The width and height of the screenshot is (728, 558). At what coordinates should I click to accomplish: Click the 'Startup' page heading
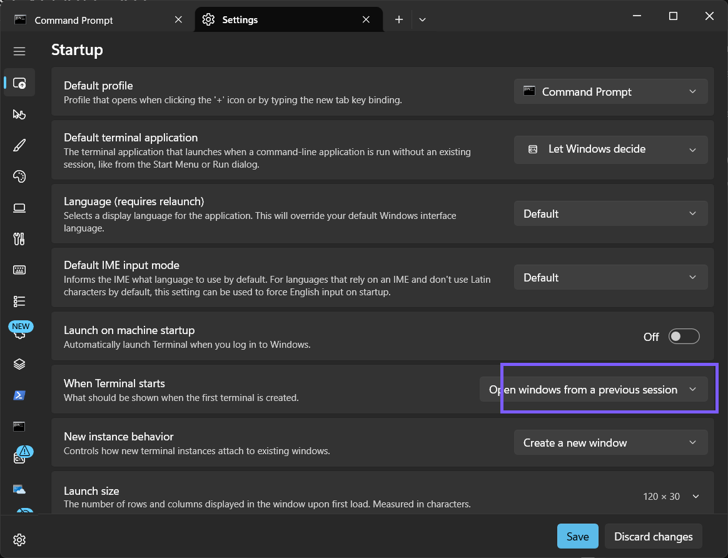coord(77,49)
